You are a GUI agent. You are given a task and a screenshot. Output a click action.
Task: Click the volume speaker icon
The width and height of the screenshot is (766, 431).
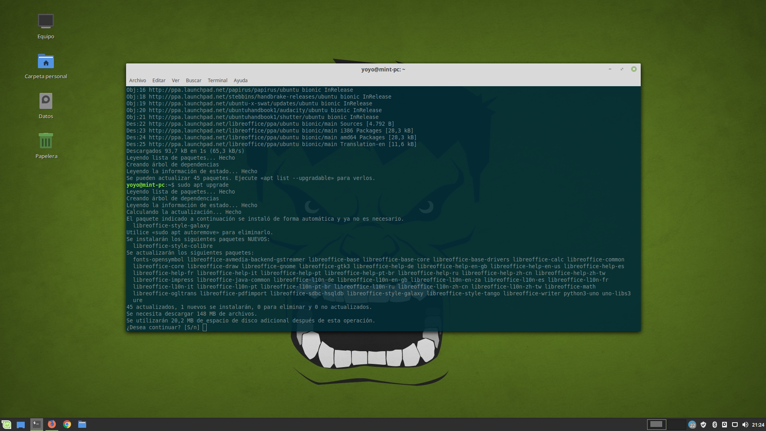coord(745,425)
